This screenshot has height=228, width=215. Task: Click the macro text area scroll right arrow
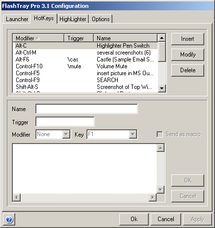pos(153,198)
